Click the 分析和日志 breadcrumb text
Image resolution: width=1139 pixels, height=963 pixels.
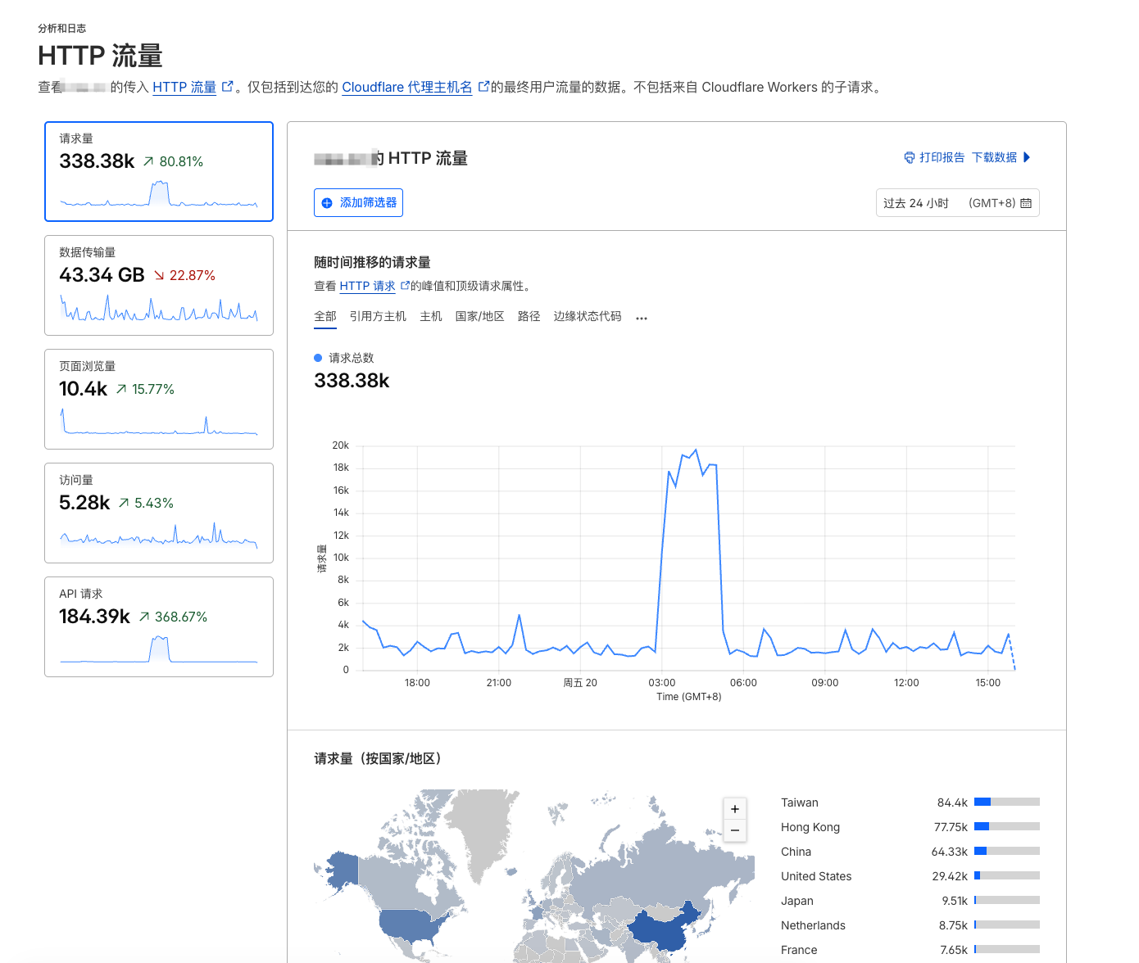click(x=61, y=28)
